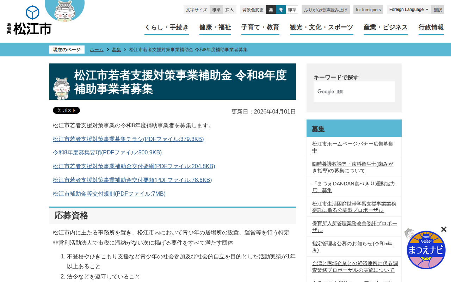
Task: Open 保育所入所管理業務改善委託プロポーザル link
Action: [354, 227]
